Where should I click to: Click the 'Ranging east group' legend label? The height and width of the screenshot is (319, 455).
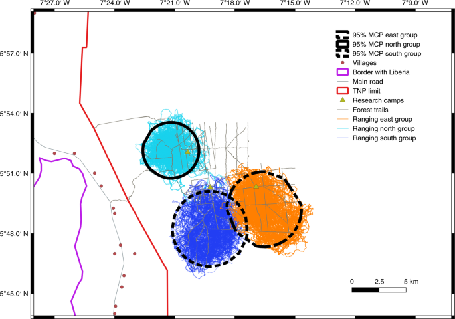tap(382, 120)
